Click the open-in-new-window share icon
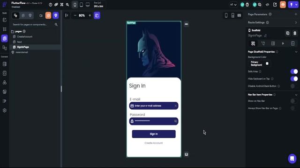Image resolution: width=300 pixels, height=168 pixels. 275,5
